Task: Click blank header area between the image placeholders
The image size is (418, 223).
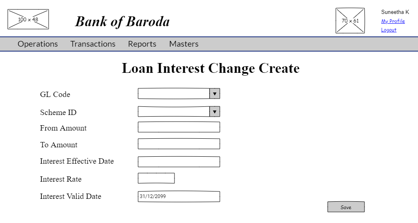Action: [192, 19]
